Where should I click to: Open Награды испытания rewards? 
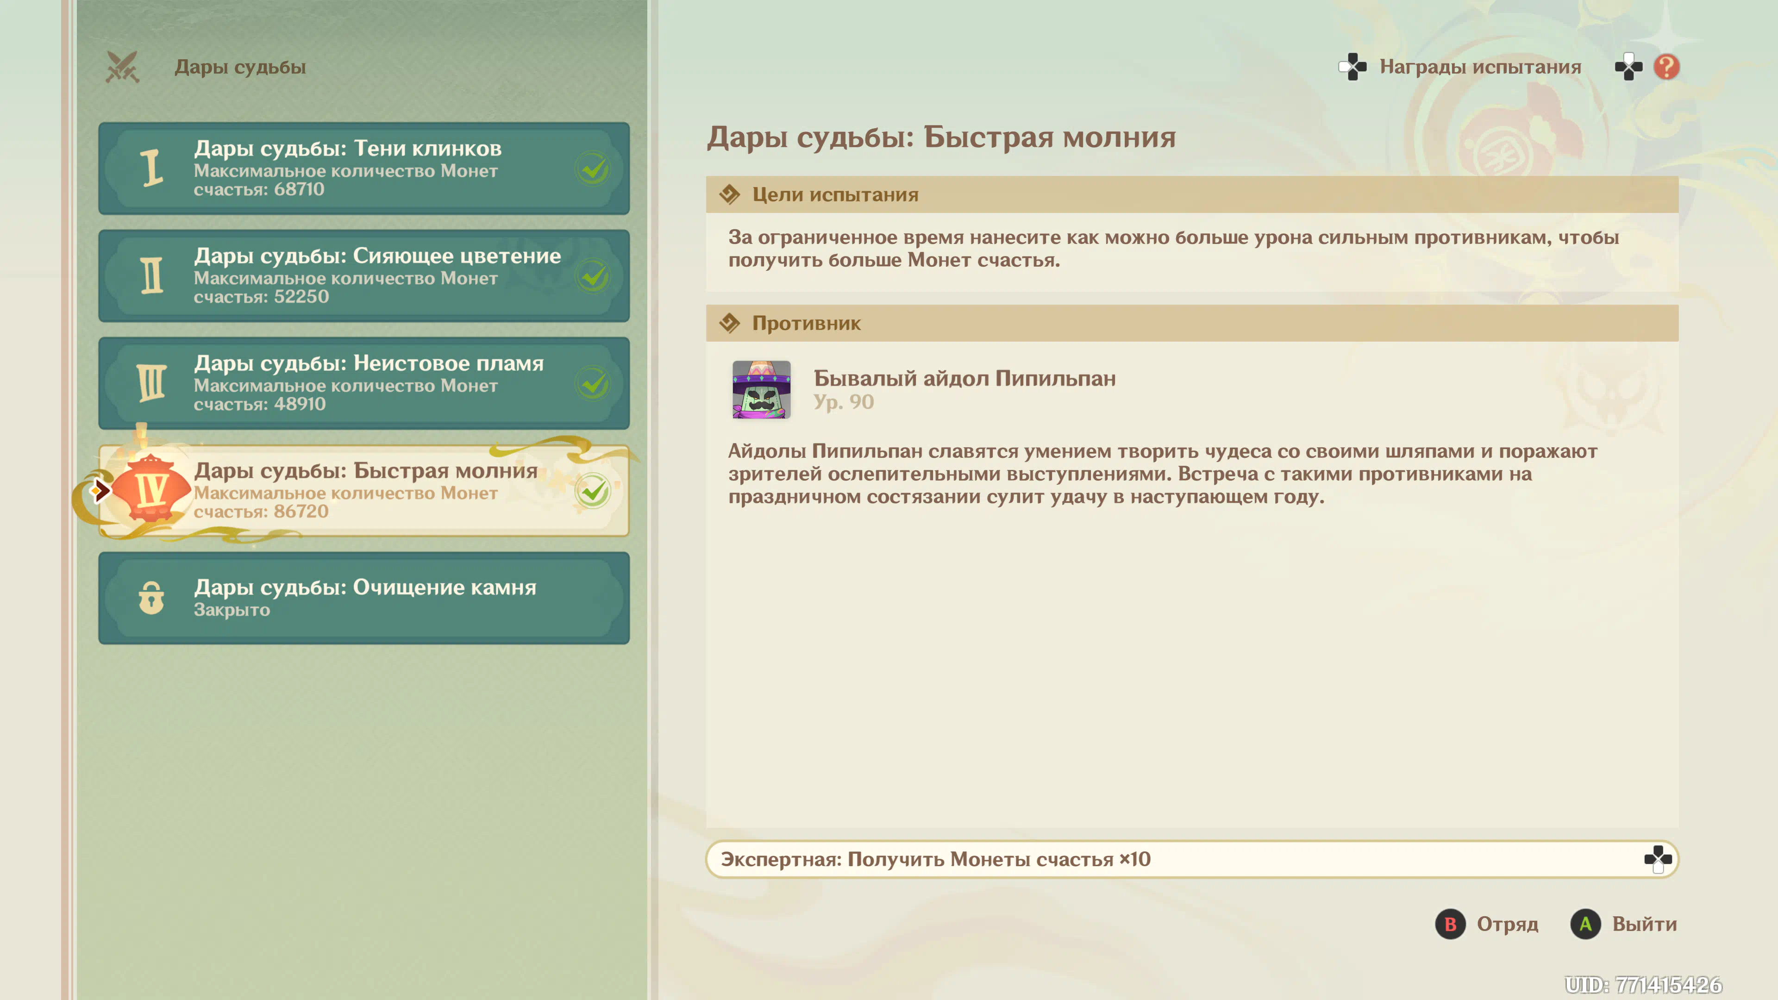(x=1480, y=67)
